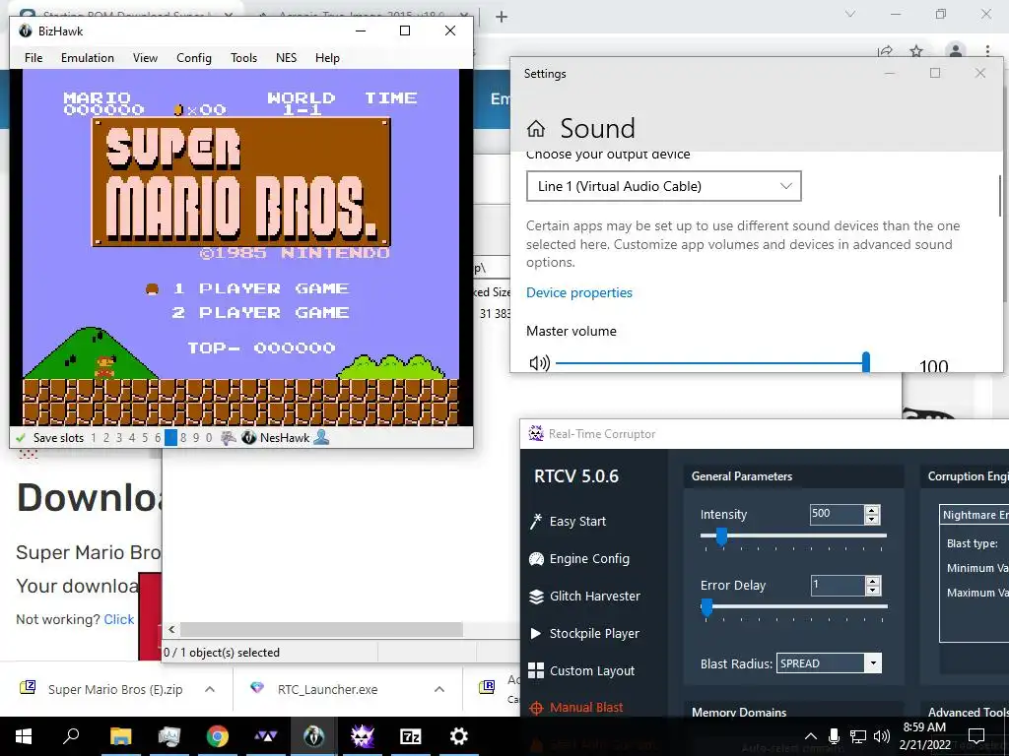Open the Super Mario Bros (E).zip download

tap(114, 689)
